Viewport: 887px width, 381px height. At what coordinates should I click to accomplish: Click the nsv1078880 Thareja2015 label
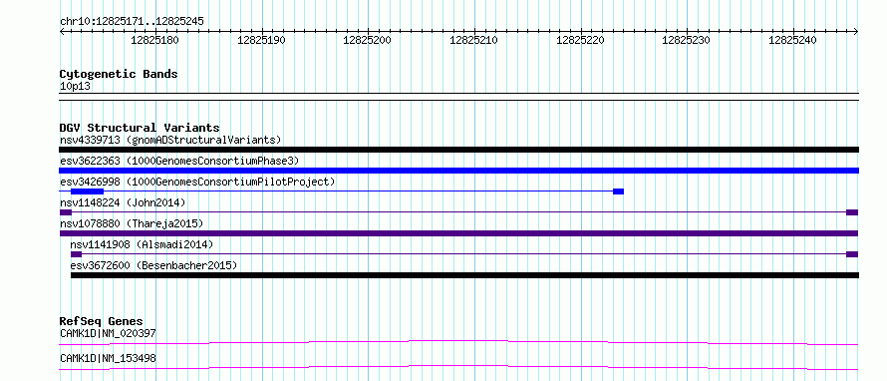[x=132, y=223]
